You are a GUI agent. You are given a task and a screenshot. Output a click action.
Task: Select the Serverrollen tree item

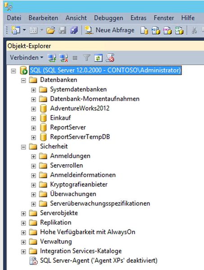click(x=67, y=165)
